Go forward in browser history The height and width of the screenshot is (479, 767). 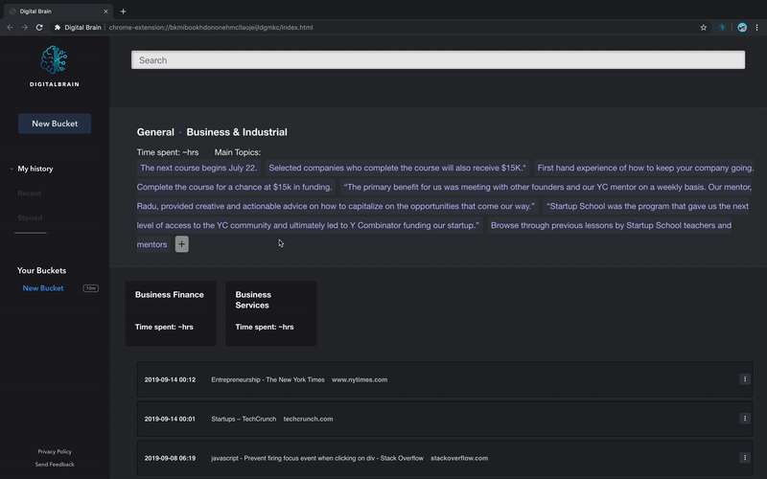click(25, 28)
